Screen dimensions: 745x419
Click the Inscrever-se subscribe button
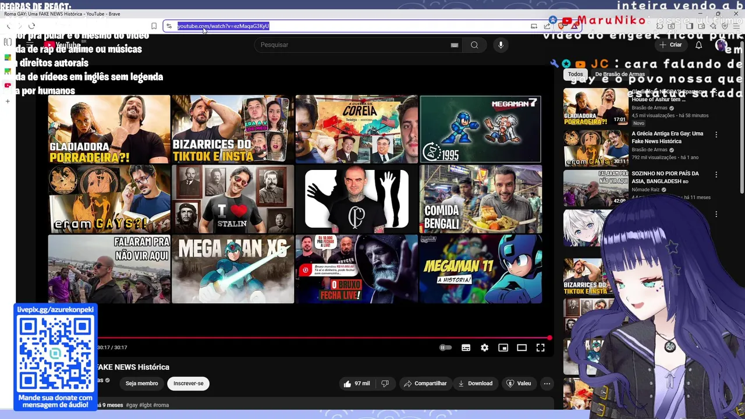coord(188,384)
